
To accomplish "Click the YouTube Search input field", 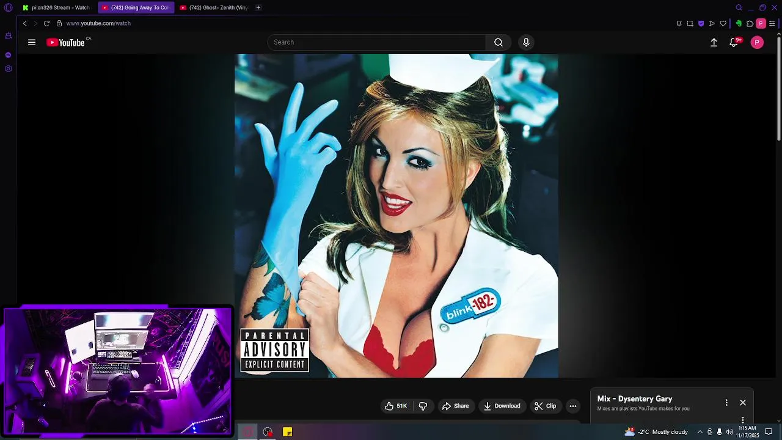I will click(x=376, y=42).
